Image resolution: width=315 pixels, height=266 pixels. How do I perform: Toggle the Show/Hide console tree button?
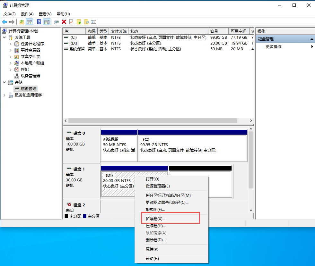(x=30, y=22)
